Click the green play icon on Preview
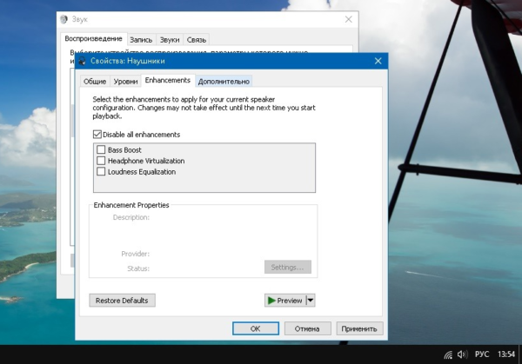 pyautogui.click(x=271, y=301)
